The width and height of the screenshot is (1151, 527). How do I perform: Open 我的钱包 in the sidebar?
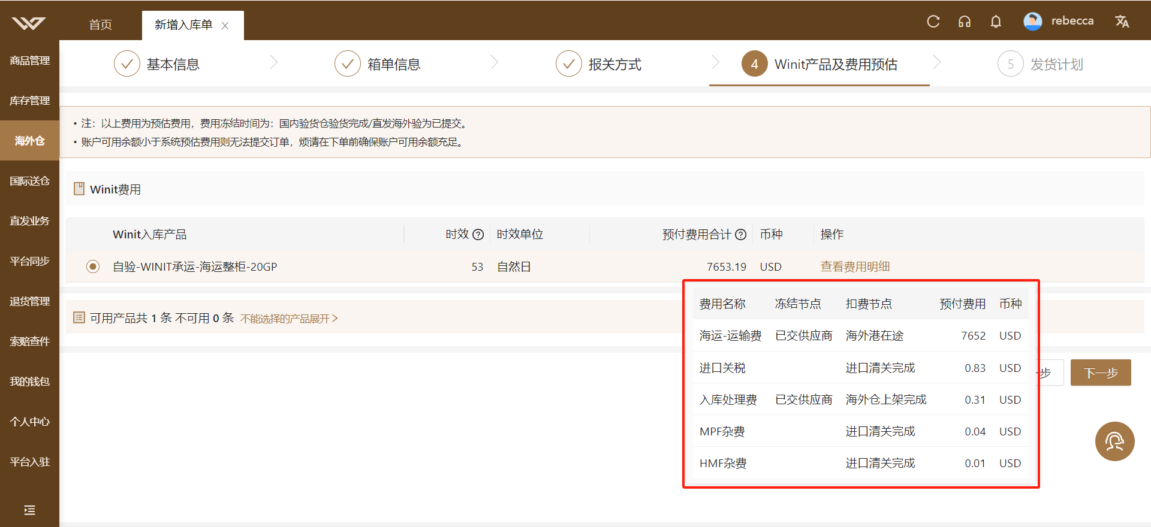pyautogui.click(x=29, y=381)
